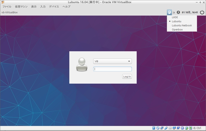Select the Lubuntu session radio option

point(177,21)
